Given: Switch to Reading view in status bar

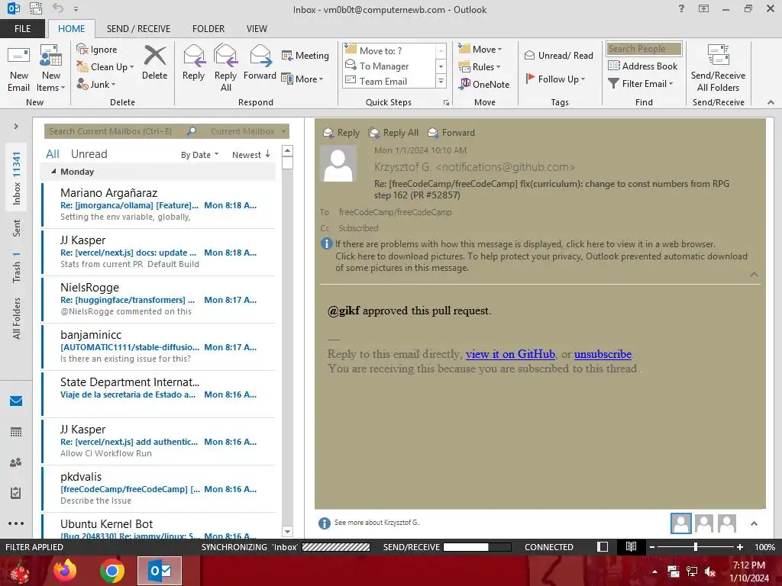Looking at the screenshot, I should click(631, 547).
